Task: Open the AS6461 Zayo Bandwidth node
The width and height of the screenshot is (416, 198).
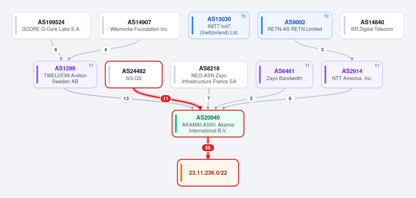Action: (284, 75)
